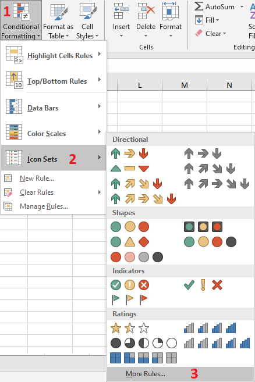Expand the AutoSum dropdown arrow
This screenshot has width=255, height=382.
click(242, 7)
